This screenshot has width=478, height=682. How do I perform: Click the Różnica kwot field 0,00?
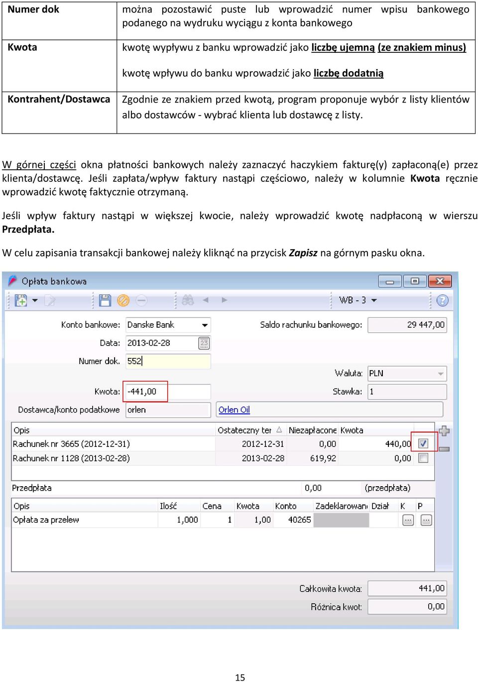[x=407, y=607]
